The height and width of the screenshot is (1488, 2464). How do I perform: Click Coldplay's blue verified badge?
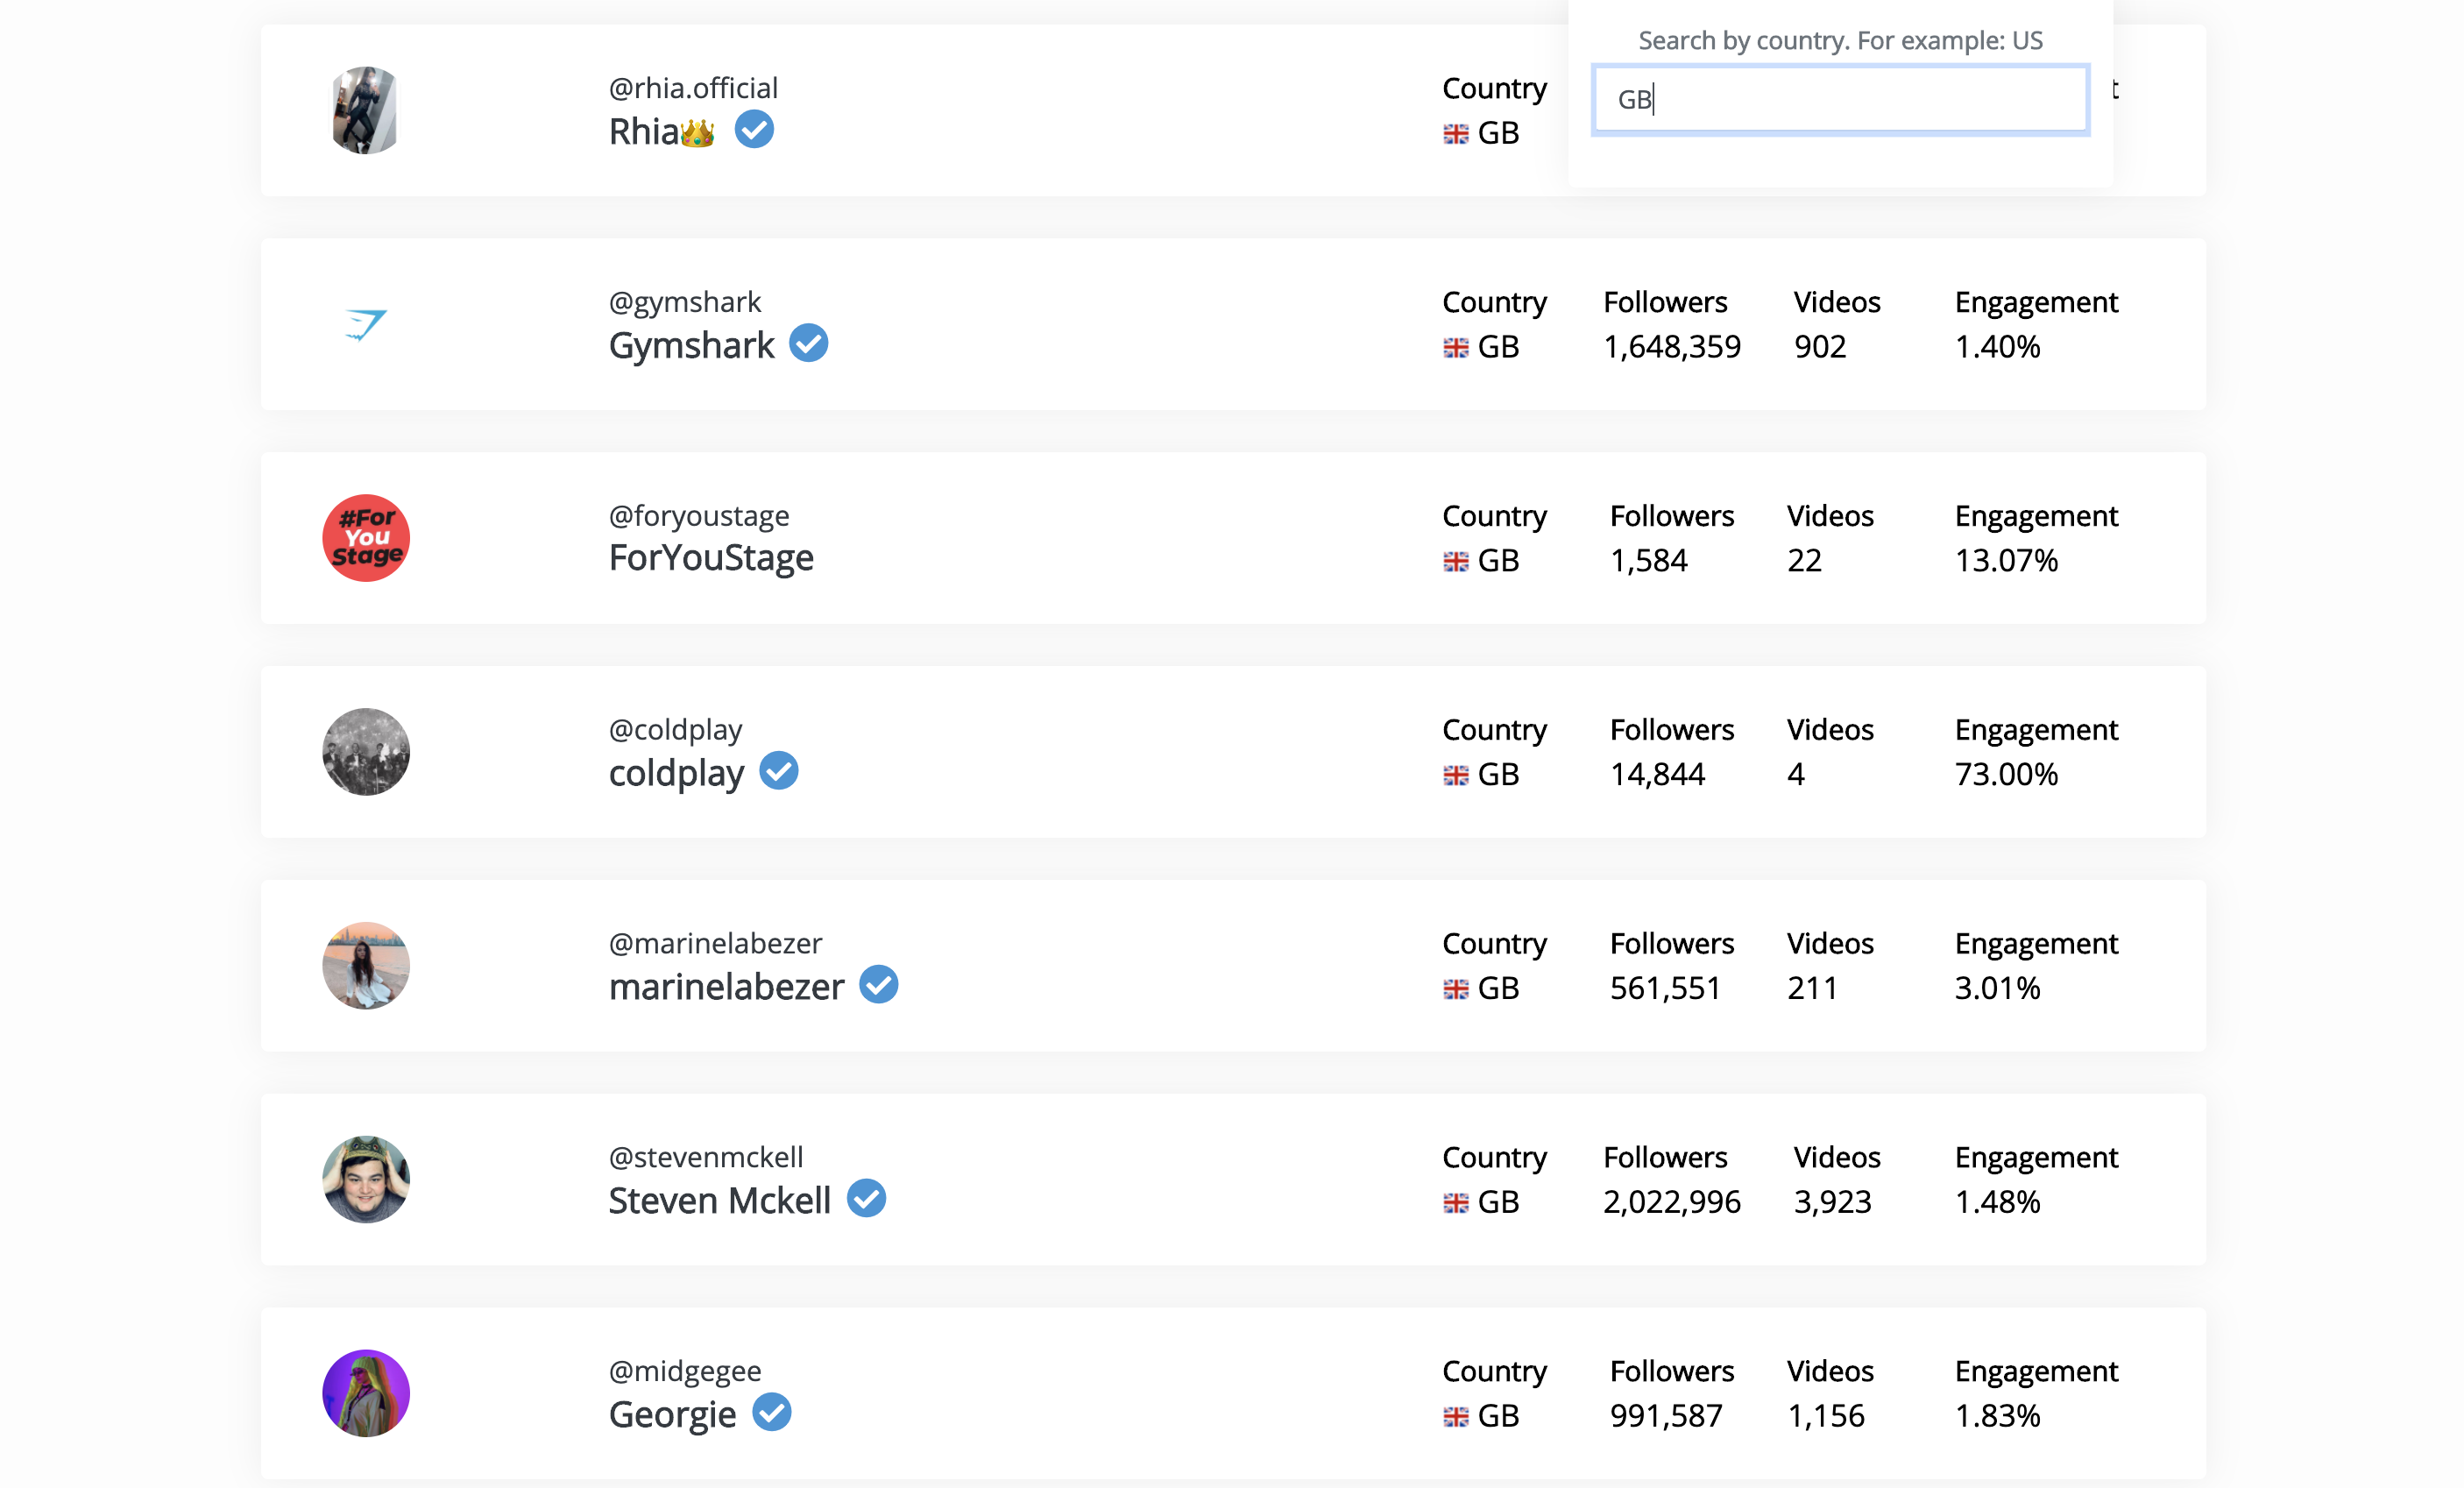pyautogui.click(x=779, y=770)
